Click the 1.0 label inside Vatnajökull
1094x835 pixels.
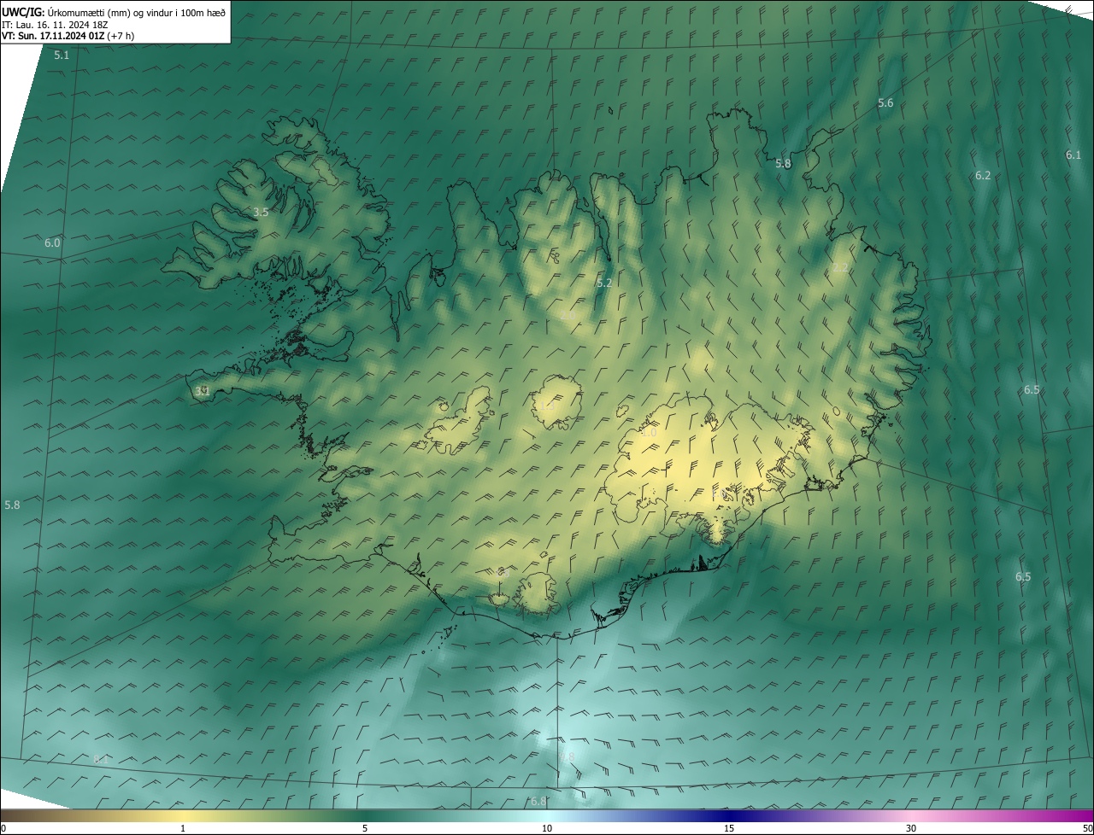click(x=649, y=433)
